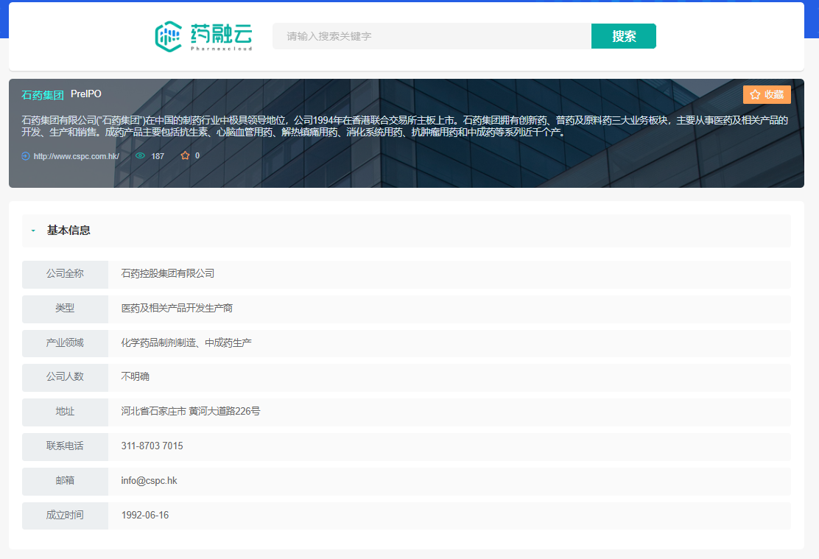Click the 产业领域 row label cell
This screenshot has height=559, width=819.
click(x=65, y=342)
